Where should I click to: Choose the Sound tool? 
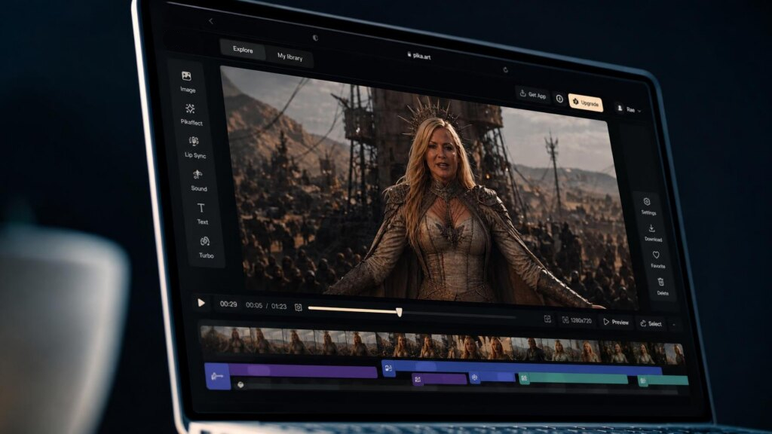point(198,181)
